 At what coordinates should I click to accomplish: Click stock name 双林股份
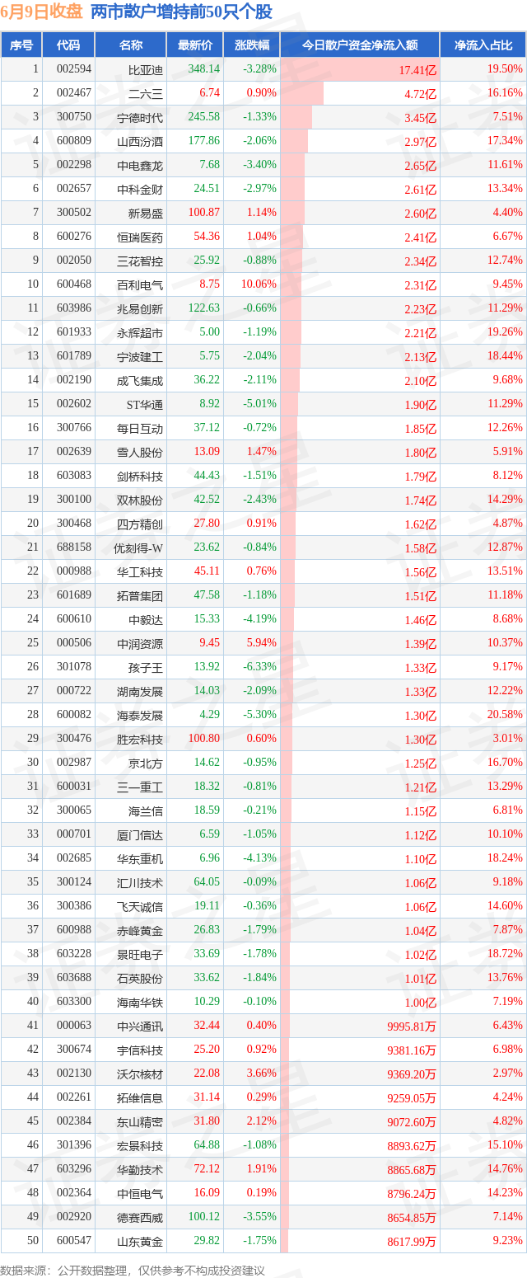[x=140, y=500]
